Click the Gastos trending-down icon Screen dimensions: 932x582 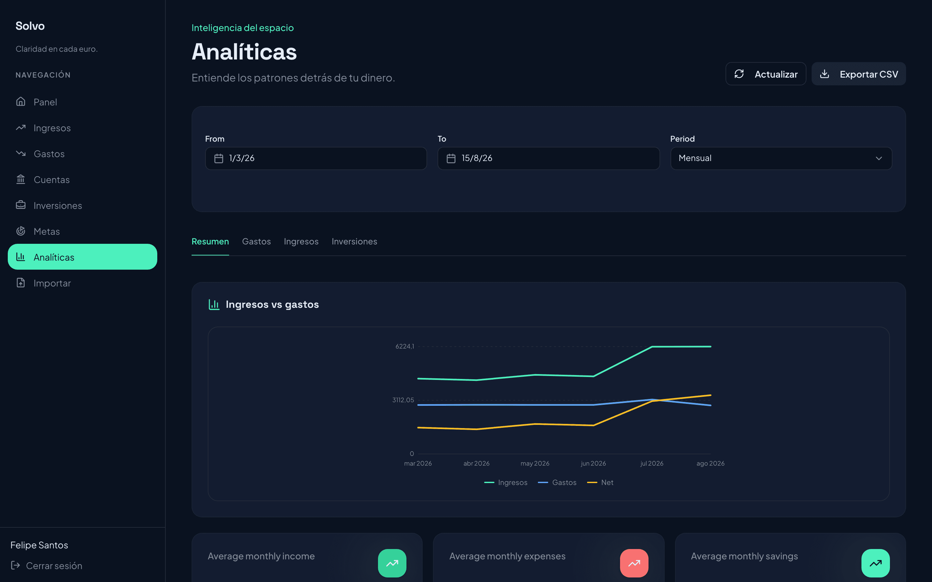click(x=21, y=153)
